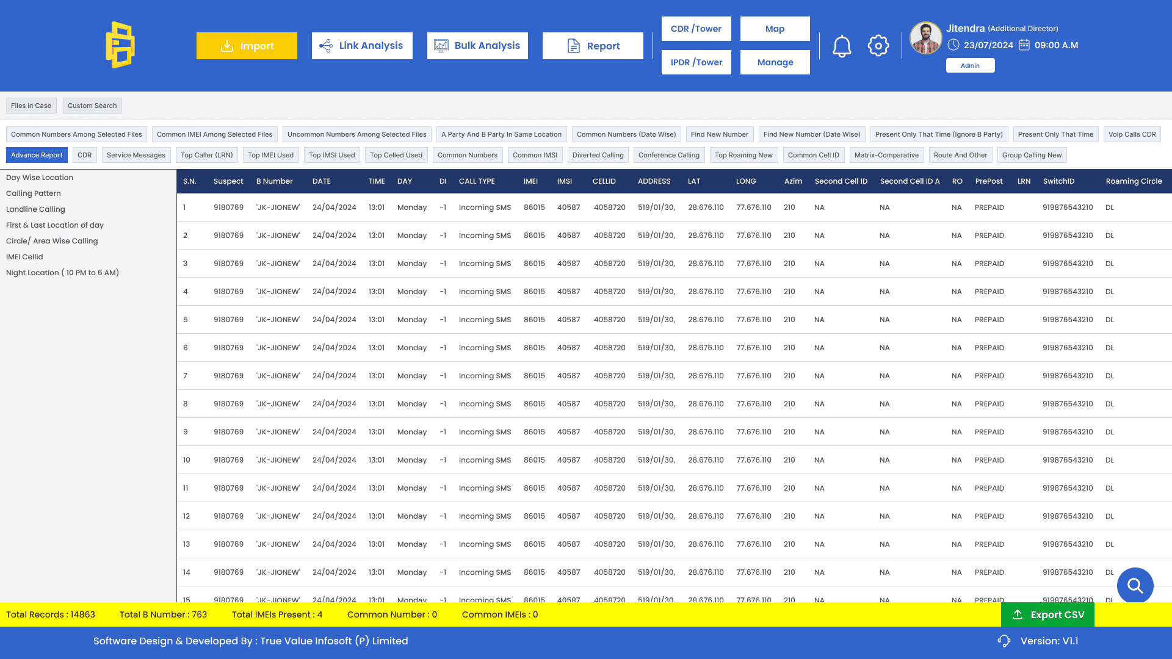The height and width of the screenshot is (659, 1172).
Task: Click the calendar icon beside time
Action: coord(1024,45)
